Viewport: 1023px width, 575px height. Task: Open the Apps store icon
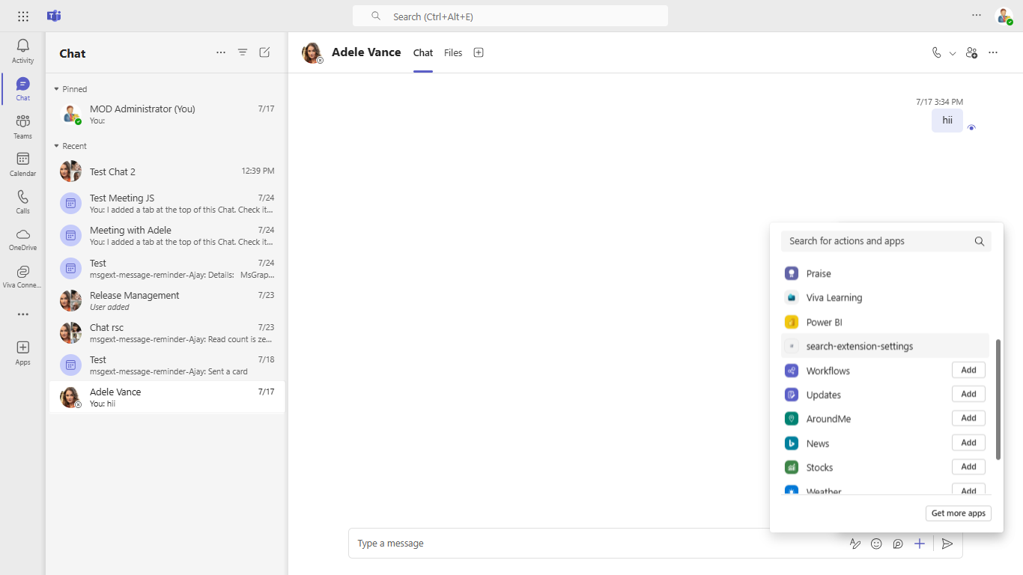click(x=22, y=353)
